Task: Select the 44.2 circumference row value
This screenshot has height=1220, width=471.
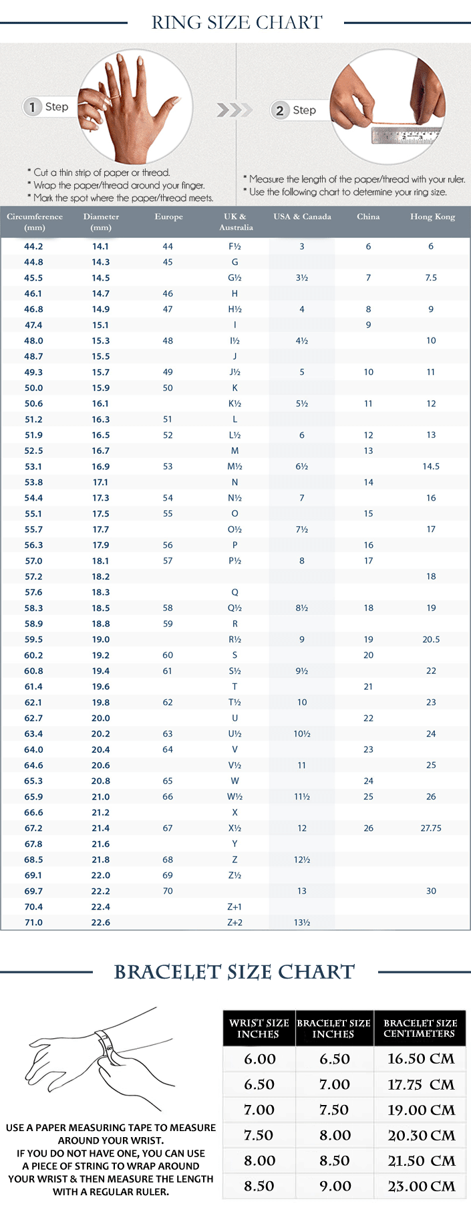Action: pyautogui.click(x=33, y=247)
